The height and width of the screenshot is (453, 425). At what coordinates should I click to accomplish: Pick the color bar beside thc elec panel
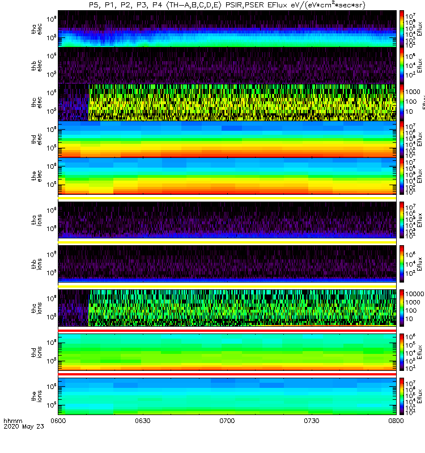tap(402, 102)
